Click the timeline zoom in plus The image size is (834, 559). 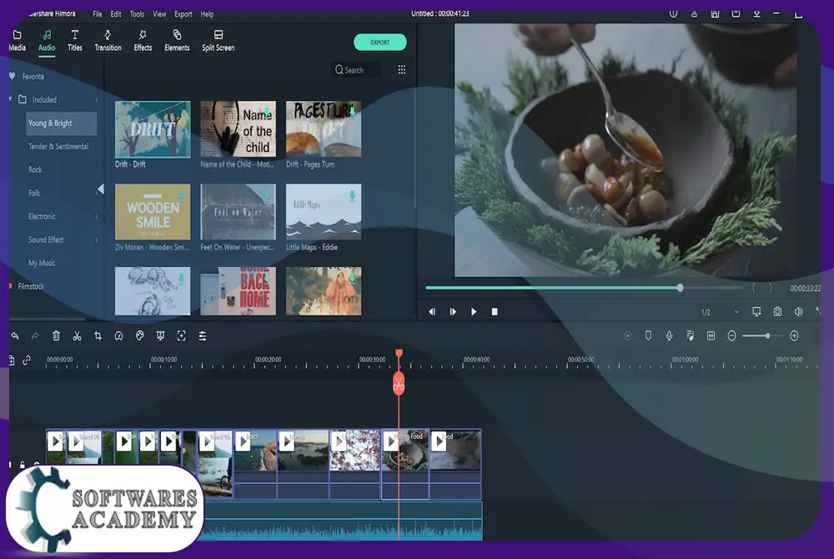(794, 335)
